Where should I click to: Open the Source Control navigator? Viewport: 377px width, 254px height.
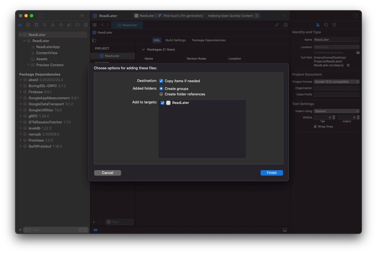click(28, 25)
